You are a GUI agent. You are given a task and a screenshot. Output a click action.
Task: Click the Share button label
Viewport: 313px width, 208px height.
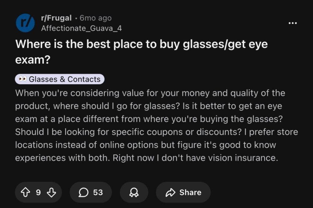[190, 192]
